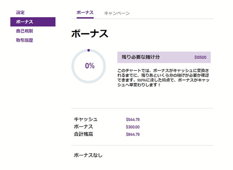
Task: Click the 残り必要な賭け分 banner
Action: click(164, 57)
